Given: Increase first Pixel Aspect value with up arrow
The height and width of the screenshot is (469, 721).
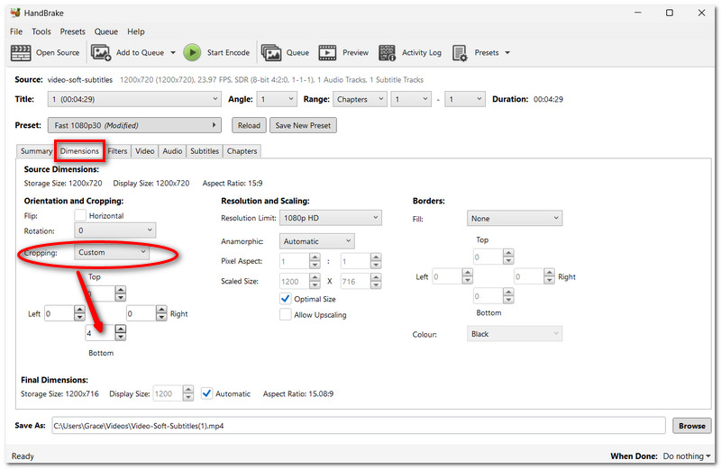Looking at the screenshot, I should (x=315, y=257).
